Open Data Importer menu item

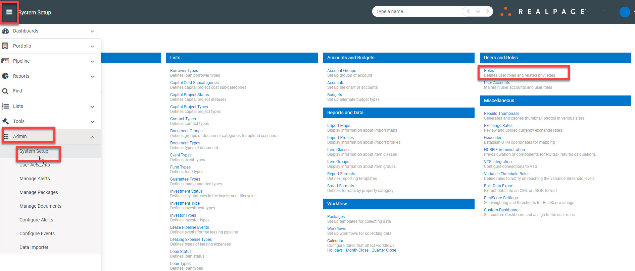[34, 247]
